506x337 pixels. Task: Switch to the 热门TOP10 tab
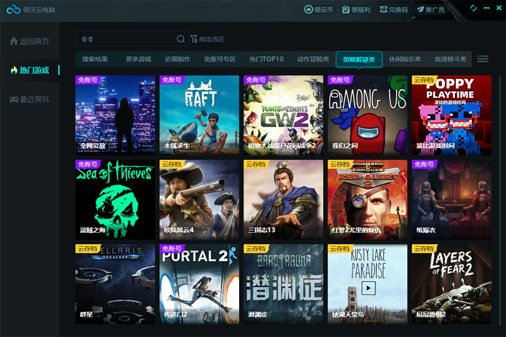266,59
